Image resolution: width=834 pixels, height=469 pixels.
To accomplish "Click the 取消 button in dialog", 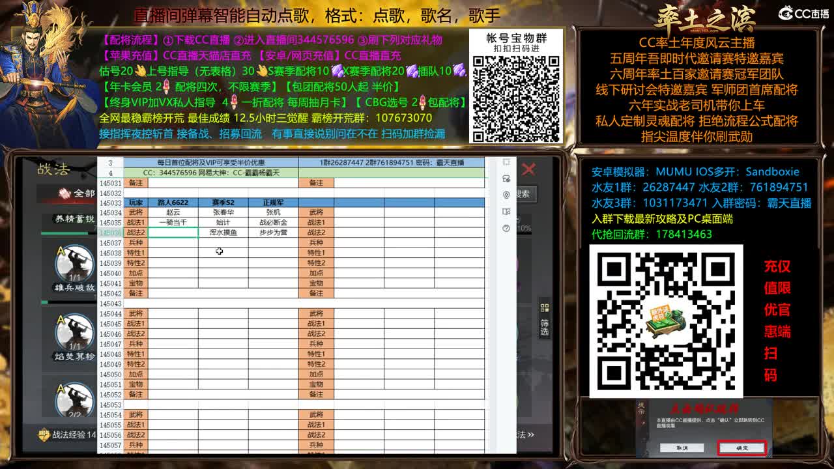I will pos(682,448).
